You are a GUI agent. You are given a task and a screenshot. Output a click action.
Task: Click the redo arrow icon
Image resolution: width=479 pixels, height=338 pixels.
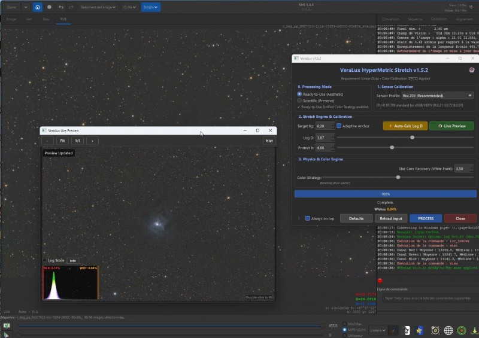(x=71, y=7)
